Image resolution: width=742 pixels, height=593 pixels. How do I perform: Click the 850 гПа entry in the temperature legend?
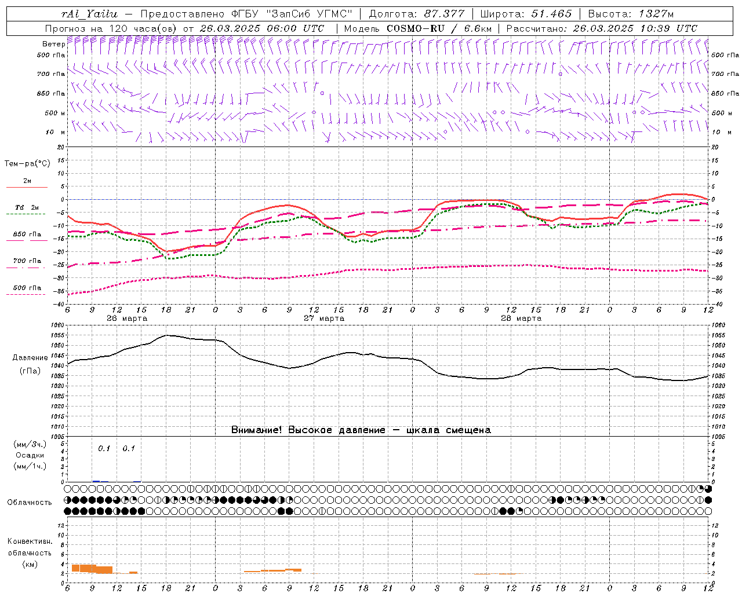[27, 235]
